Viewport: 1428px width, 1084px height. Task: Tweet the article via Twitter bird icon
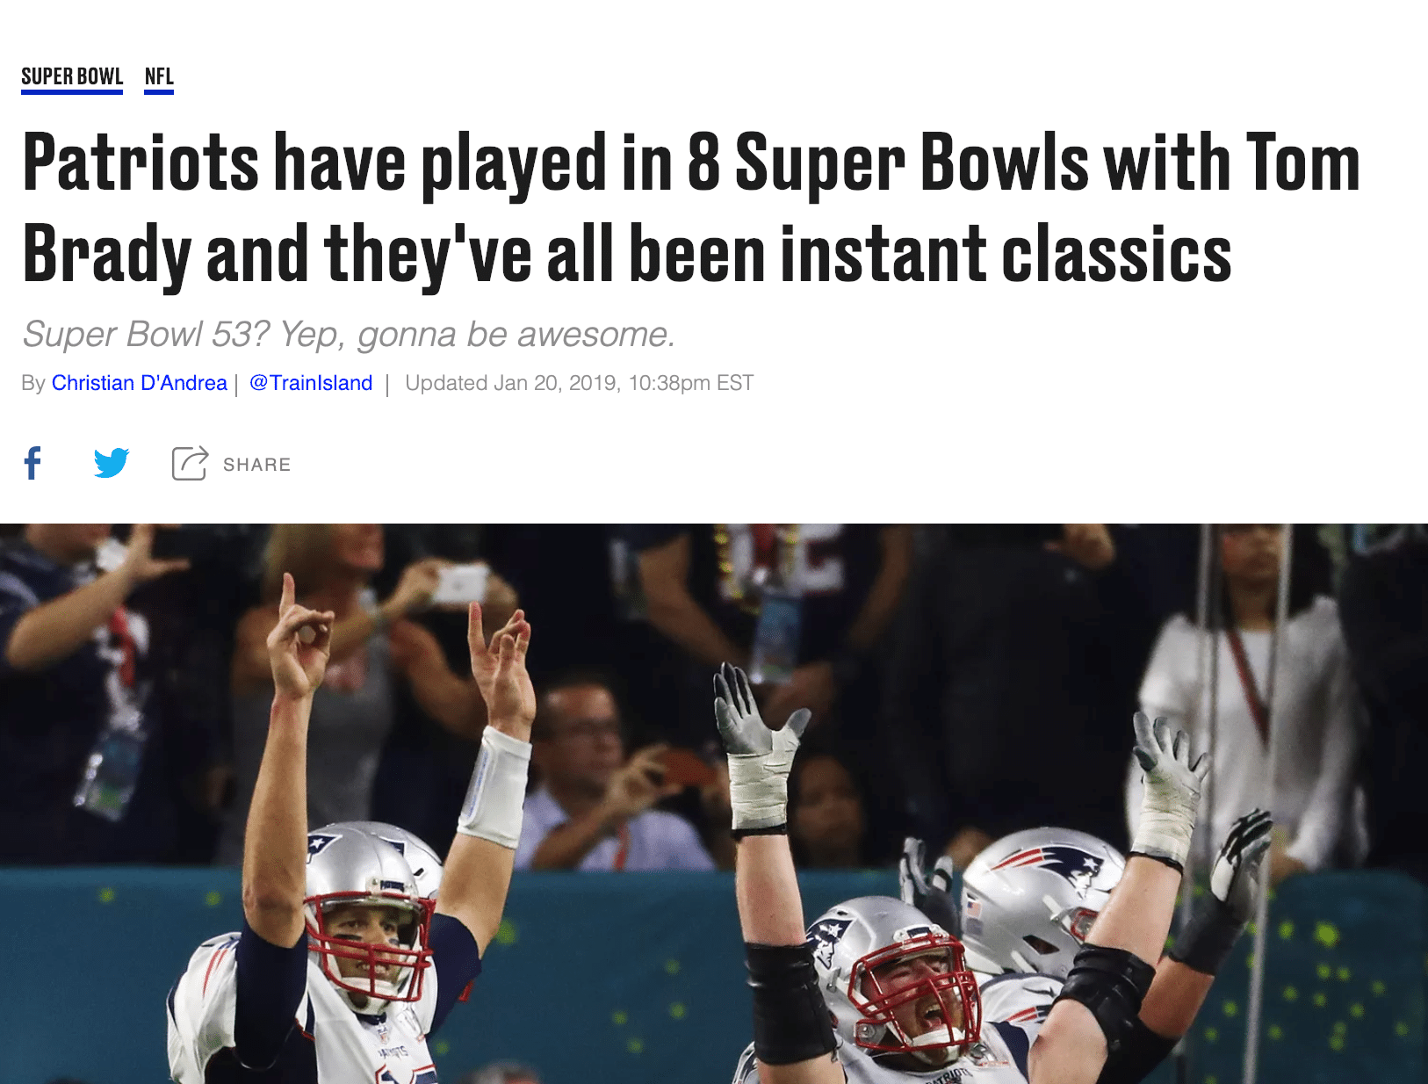coord(112,463)
